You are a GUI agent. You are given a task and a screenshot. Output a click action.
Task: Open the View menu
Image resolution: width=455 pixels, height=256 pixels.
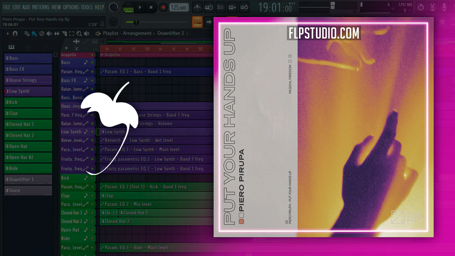[56, 7]
